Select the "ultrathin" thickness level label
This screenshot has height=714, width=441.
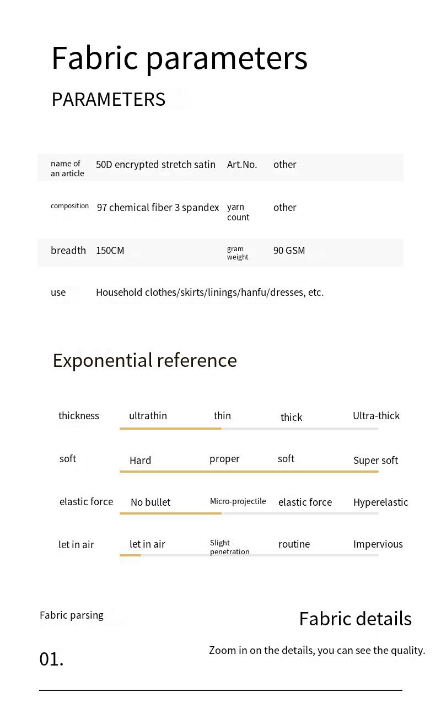(148, 416)
